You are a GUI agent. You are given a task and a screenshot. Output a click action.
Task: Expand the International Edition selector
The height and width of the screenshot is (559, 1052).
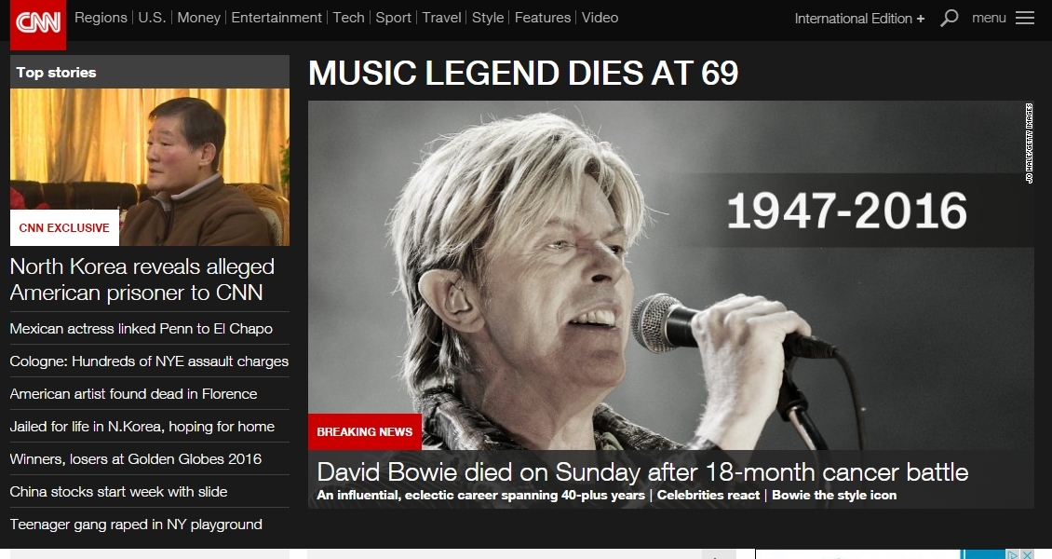tap(859, 19)
